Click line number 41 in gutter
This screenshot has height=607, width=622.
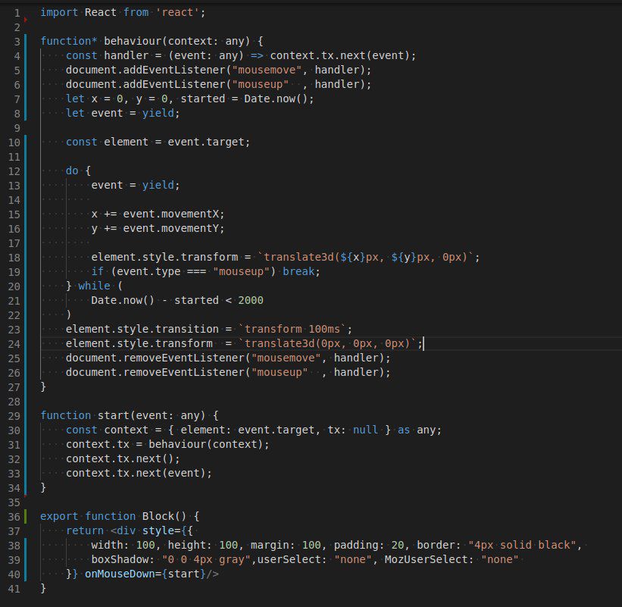(14, 589)
